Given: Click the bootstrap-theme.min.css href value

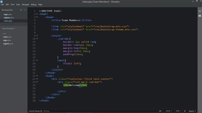Looking at the screenshot, I should [x=115, y=30].
